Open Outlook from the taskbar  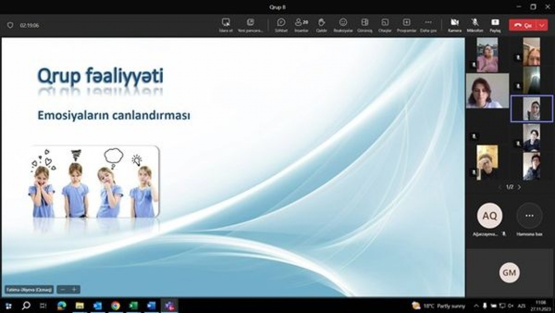[97, 306]
